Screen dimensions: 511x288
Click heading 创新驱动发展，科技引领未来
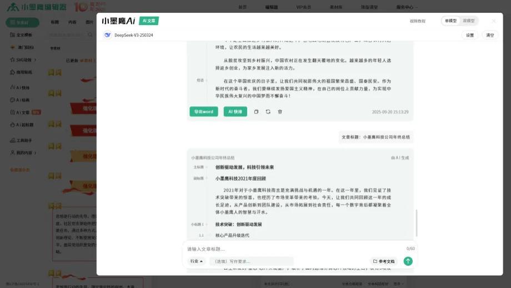point(244,167)
